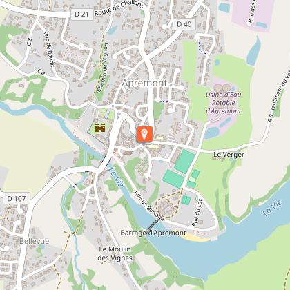Click the Barrage d'Apremont label
This screenshot has width=290, height=290.
(153, 233)
